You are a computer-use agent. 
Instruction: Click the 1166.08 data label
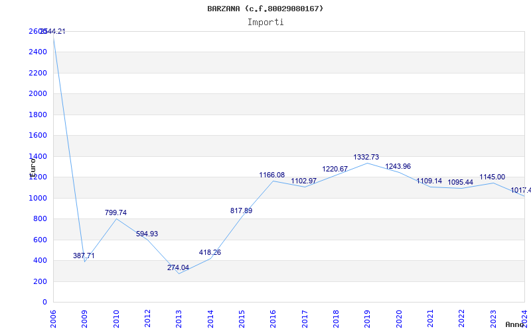(x=271, y=175)
